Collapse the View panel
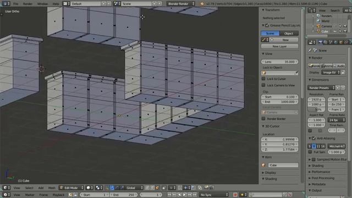 263,54
